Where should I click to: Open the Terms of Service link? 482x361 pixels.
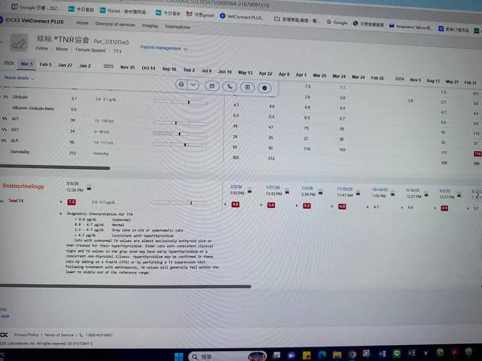tap(59, 335)
